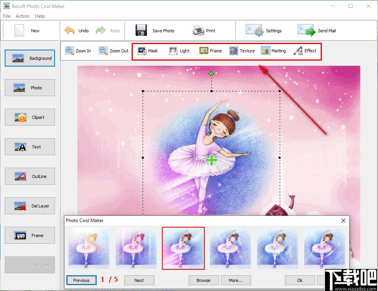This screenshot has width=378, height=291.
Task: Click the New blank page icon
Action: tap(19, 30)
